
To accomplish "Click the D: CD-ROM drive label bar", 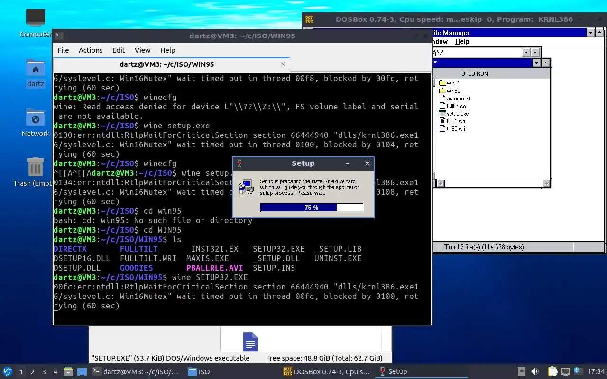I will coord(491,74).
